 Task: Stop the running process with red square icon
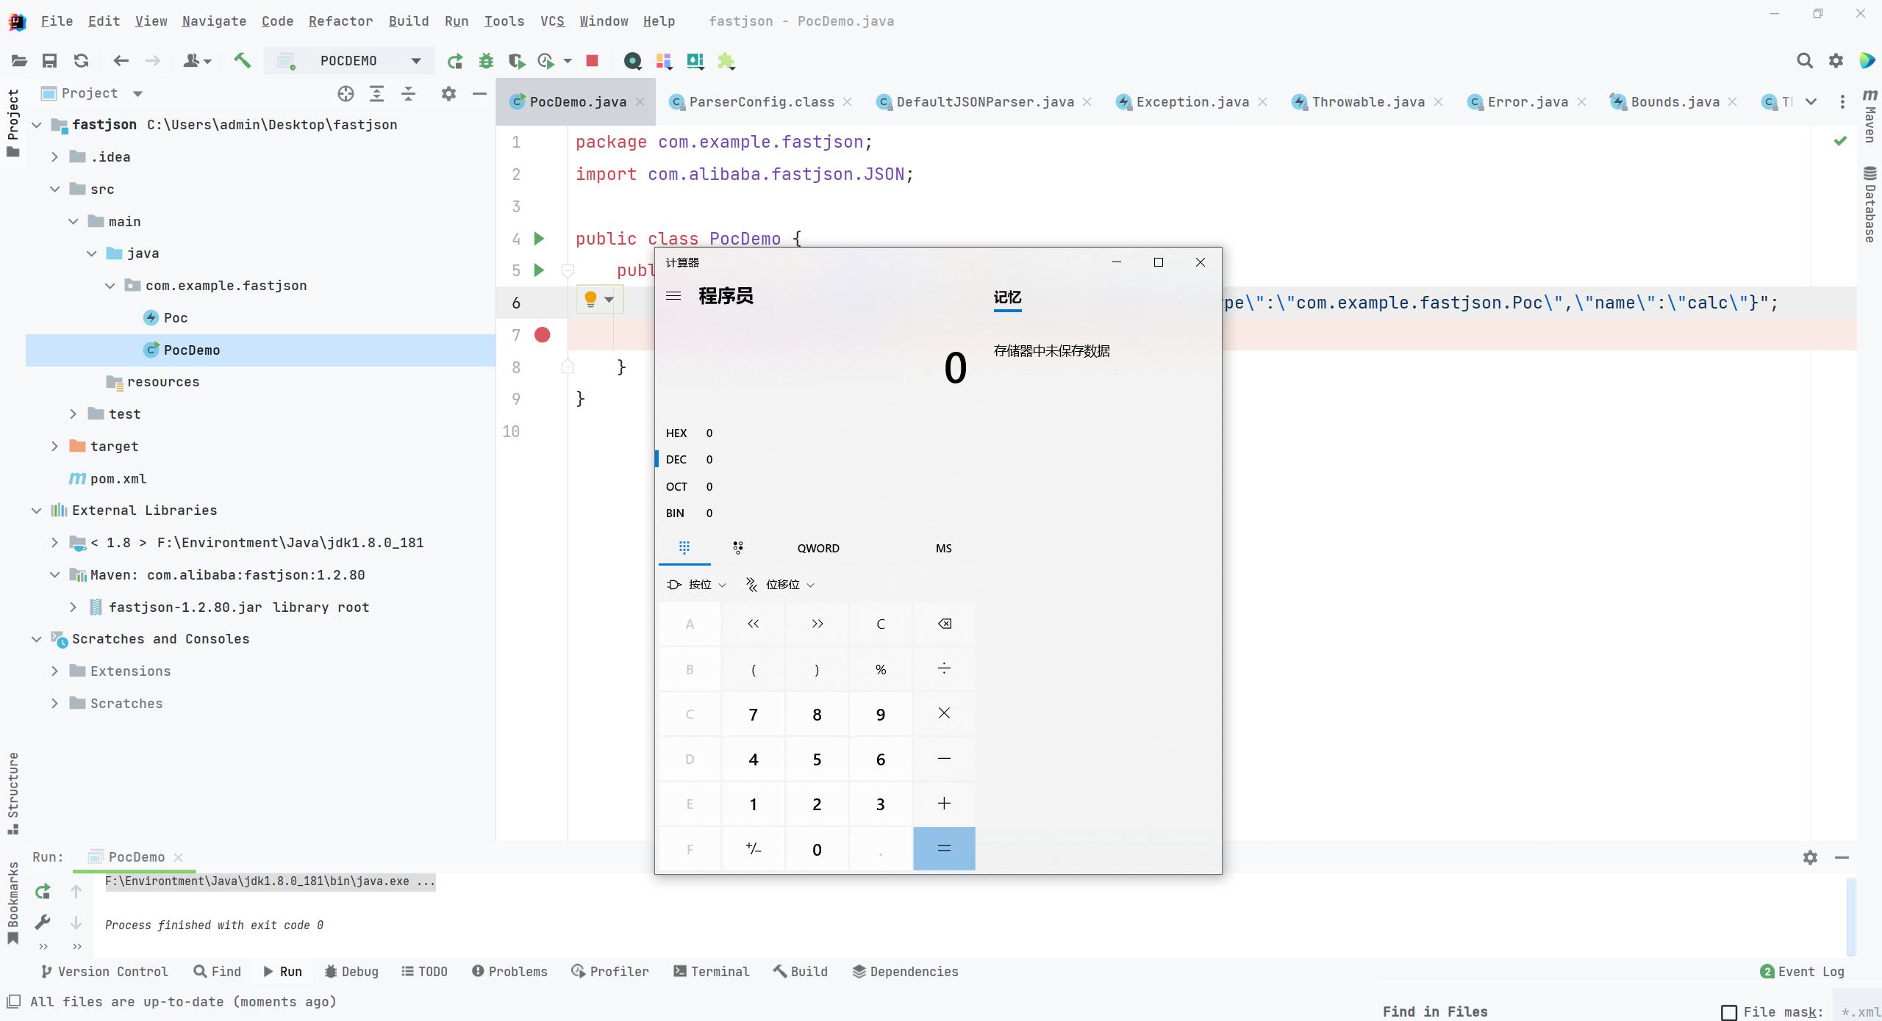[593, 61]
